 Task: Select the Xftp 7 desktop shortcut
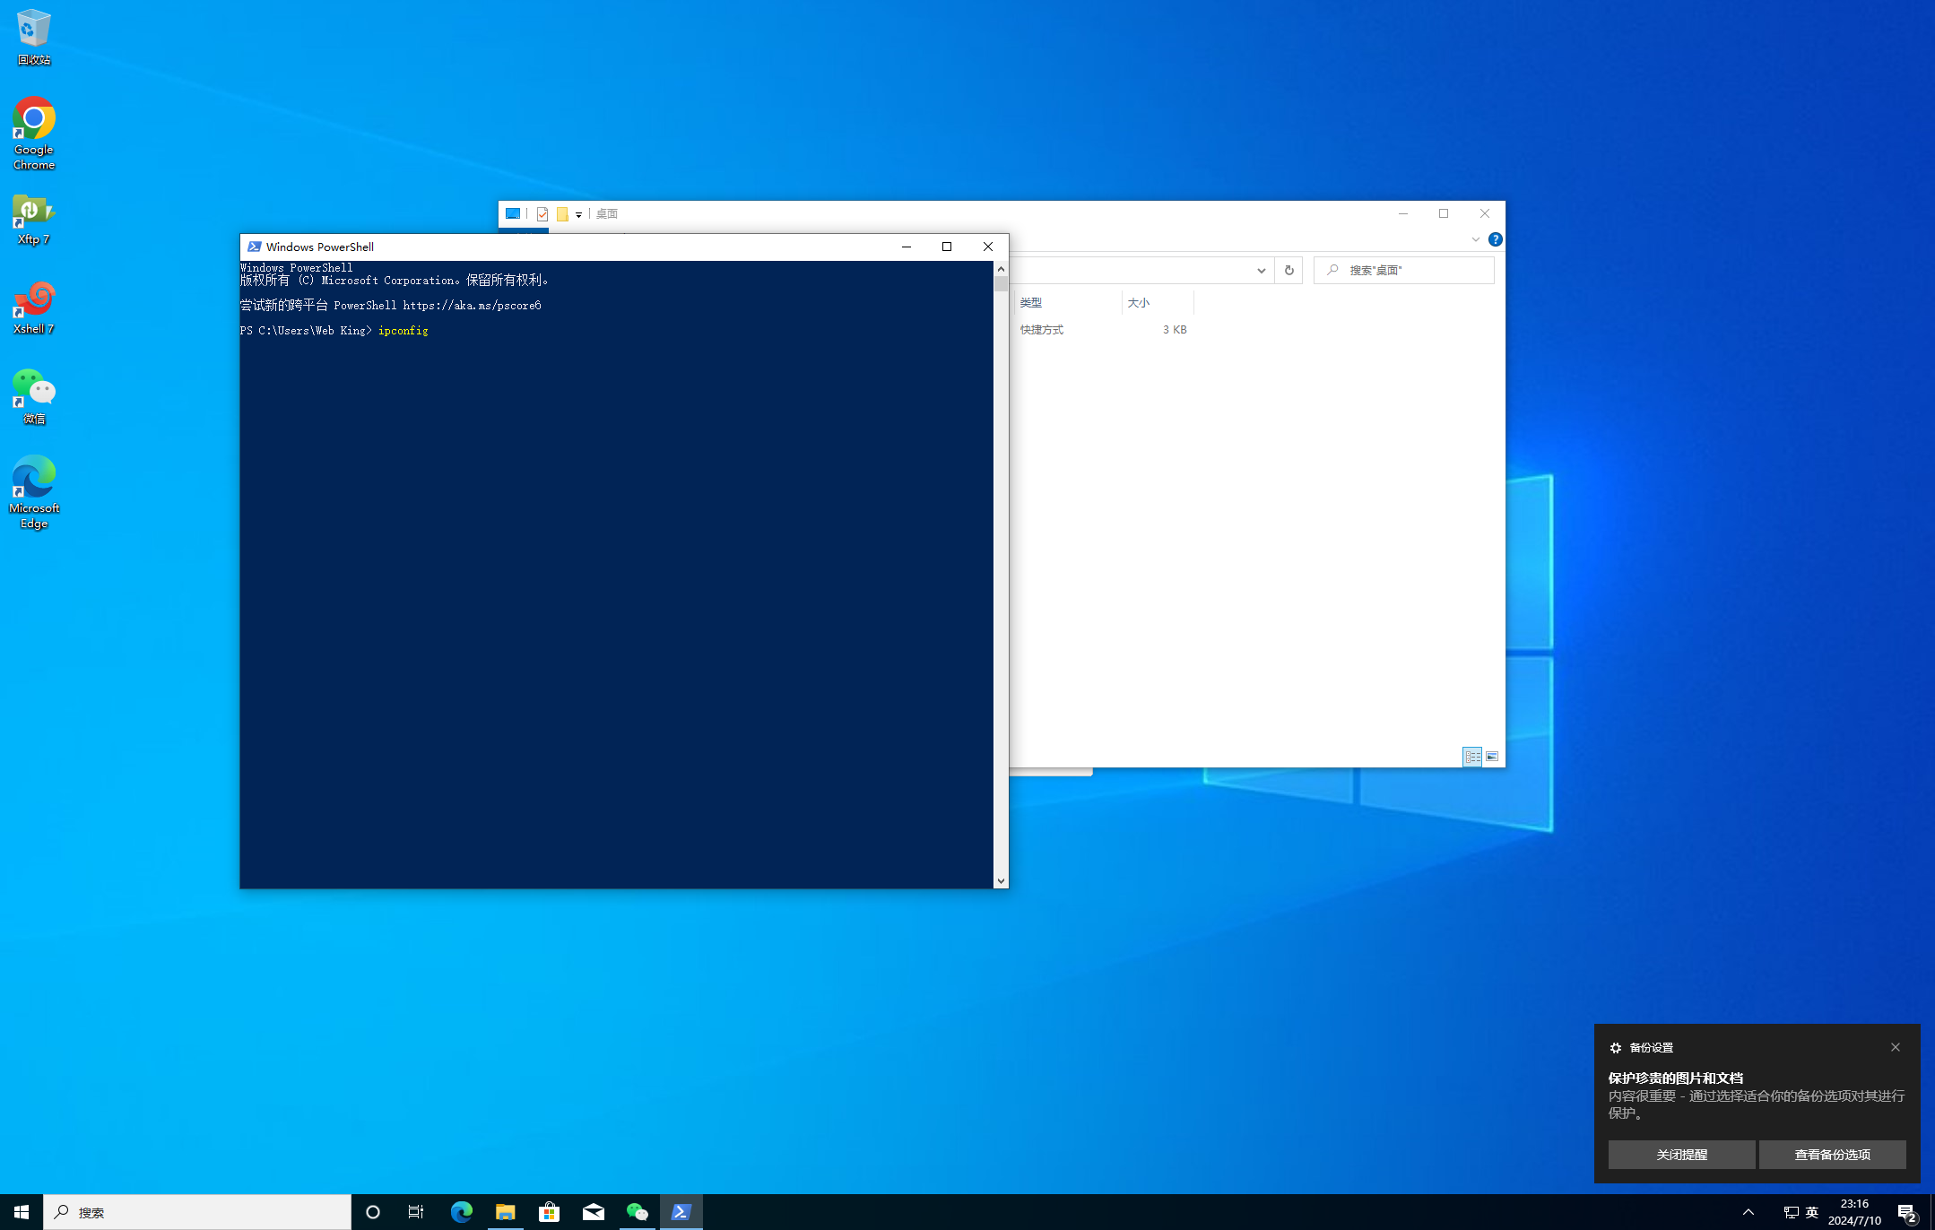coord(33,220)
